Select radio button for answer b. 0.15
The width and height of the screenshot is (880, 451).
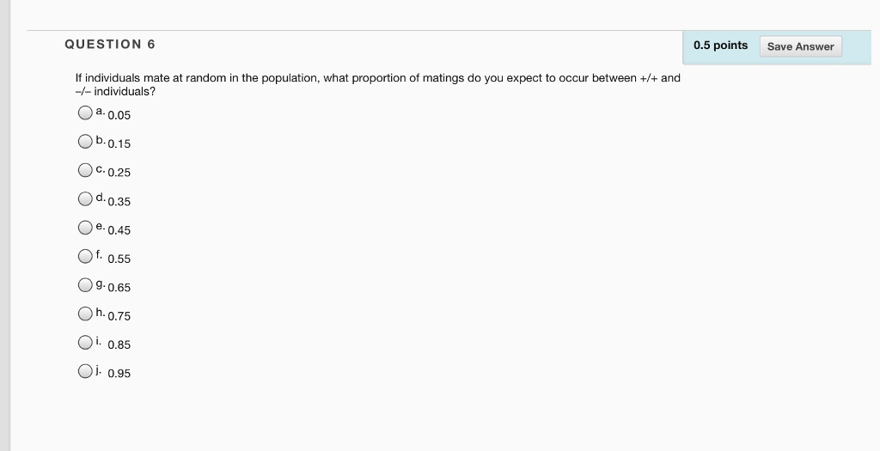[85, 142]
